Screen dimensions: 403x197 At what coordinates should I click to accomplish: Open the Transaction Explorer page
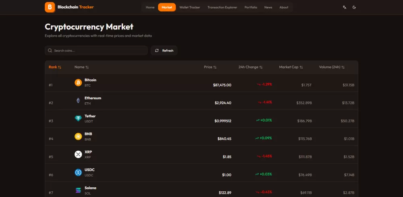(x=222, y=7)
